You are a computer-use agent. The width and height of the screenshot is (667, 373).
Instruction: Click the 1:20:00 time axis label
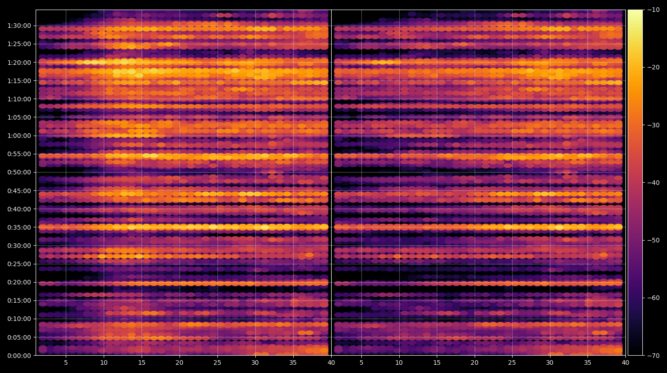point(19,63)
